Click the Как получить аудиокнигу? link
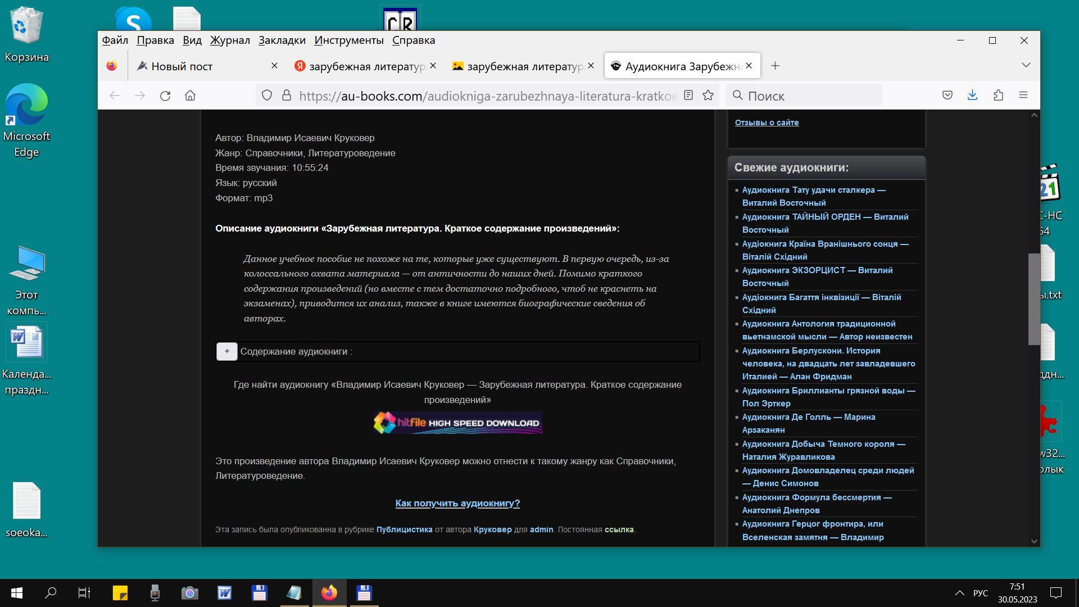Viewport: 1079px width, 607px height. [x=457, y=503]
